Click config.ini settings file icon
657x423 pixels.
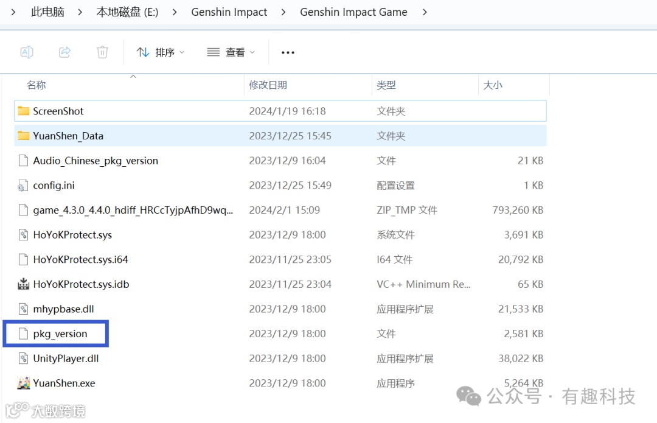(23, 185)
